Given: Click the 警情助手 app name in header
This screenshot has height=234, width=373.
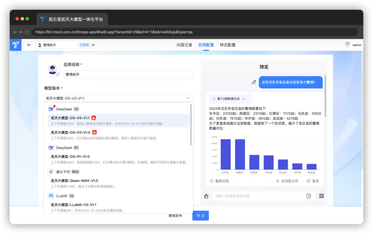Looking at the screenshot, I should coord(50,45).
